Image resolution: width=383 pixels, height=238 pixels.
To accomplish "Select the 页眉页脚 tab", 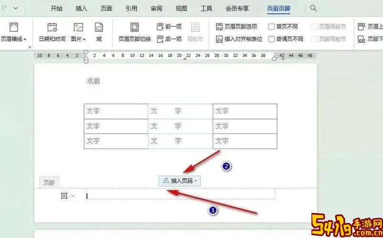I will 279,9.
